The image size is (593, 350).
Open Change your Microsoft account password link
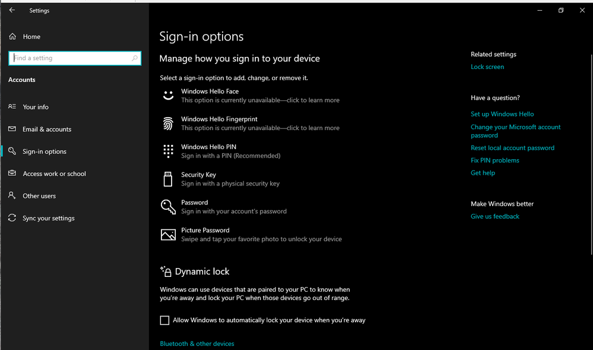(x=515, y=131)
